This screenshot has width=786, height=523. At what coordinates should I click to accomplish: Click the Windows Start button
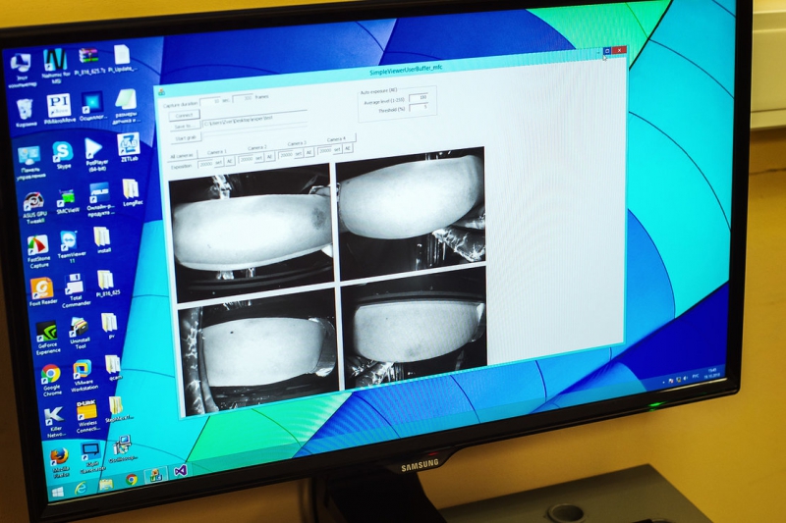[x=57, y=491]
